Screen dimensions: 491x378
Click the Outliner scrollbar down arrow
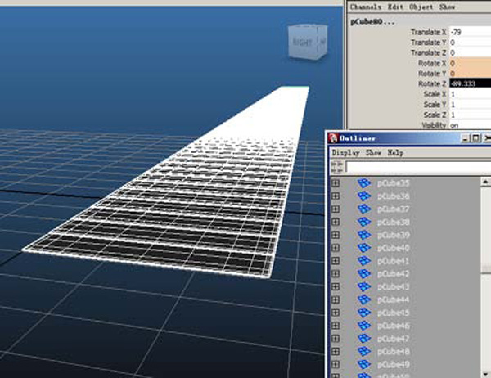(x=485, y=373)
